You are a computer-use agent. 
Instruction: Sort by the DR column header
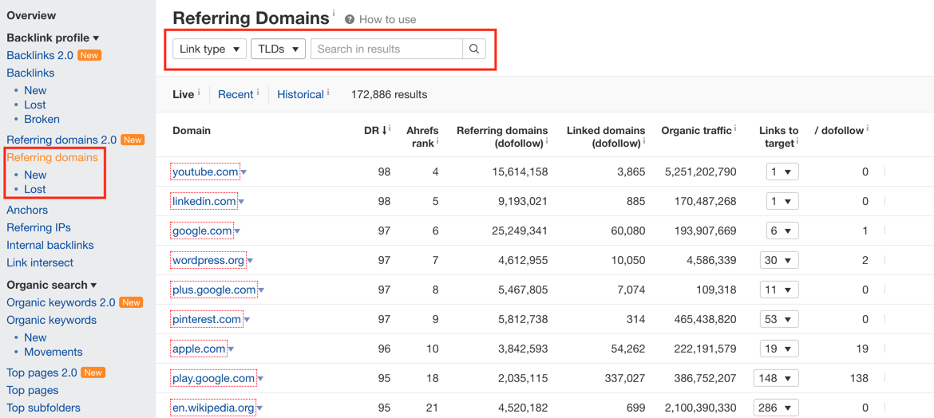click(x=374, y=130)
